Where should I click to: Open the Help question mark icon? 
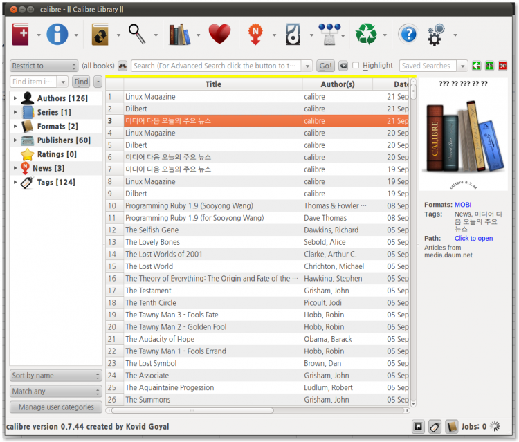(x=409, y=35)
